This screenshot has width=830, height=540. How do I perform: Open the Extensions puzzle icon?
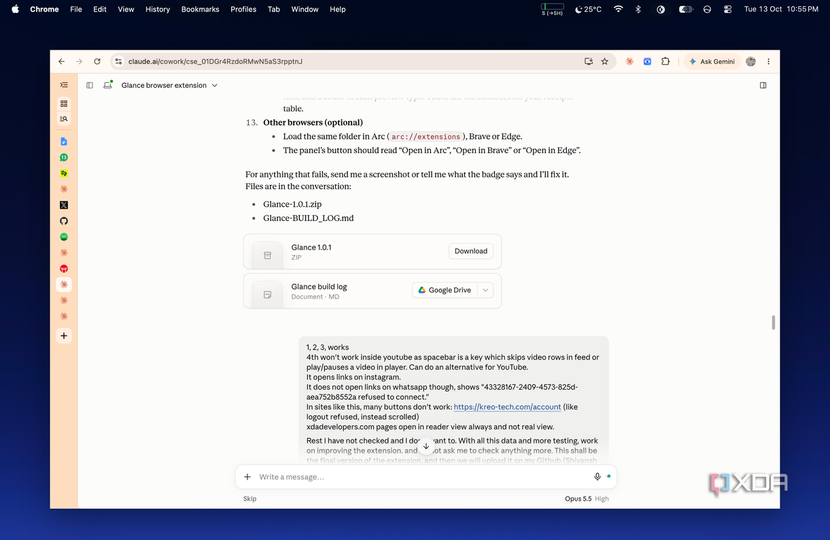pyautogui.click(x=665, y=61)
